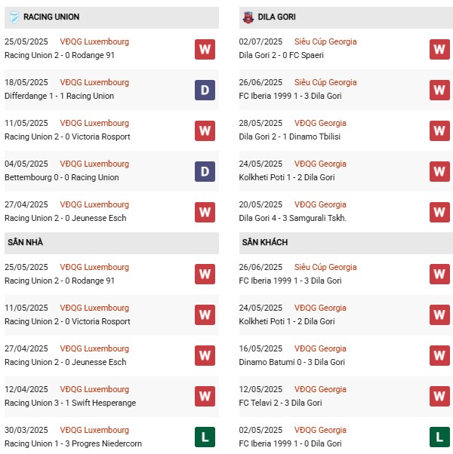Click the DILA GORI header title
The height and width of the screenshot is (454, 453).
(x=279, y=17)
